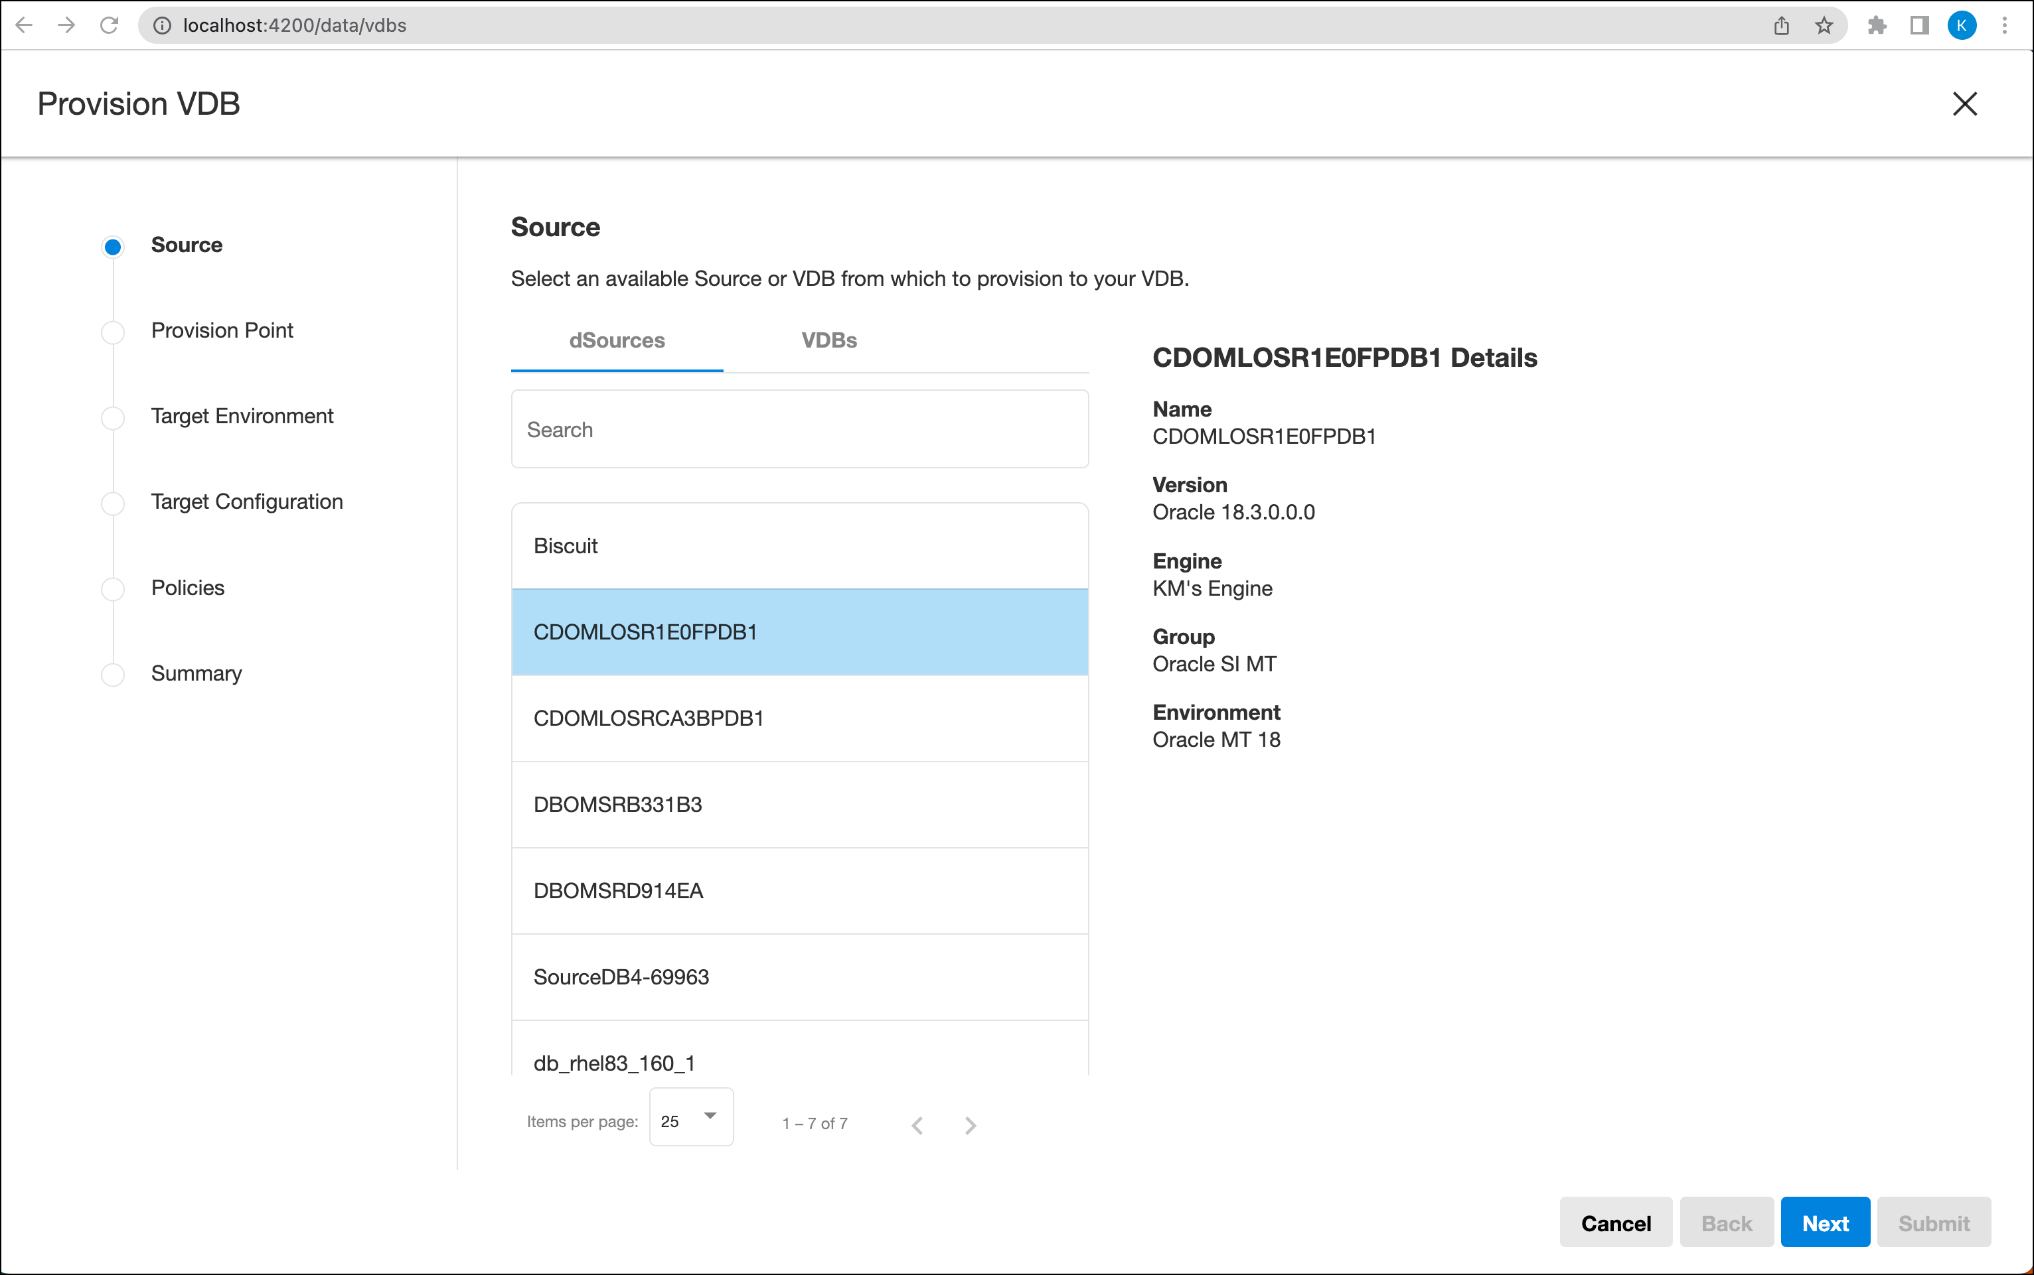2034x1275 pixels.
Task: Click the previous page chevron in pagination
Action: pos(917,1125)
